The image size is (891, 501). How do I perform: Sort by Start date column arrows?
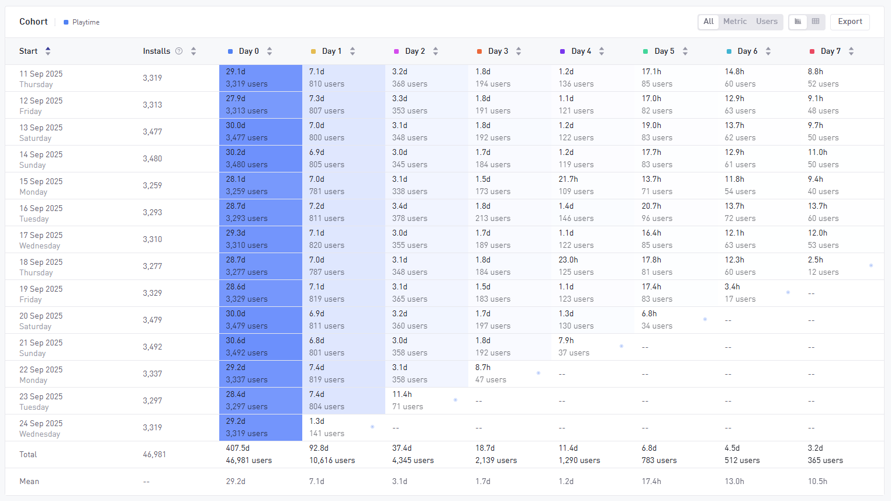coord(48,51)
